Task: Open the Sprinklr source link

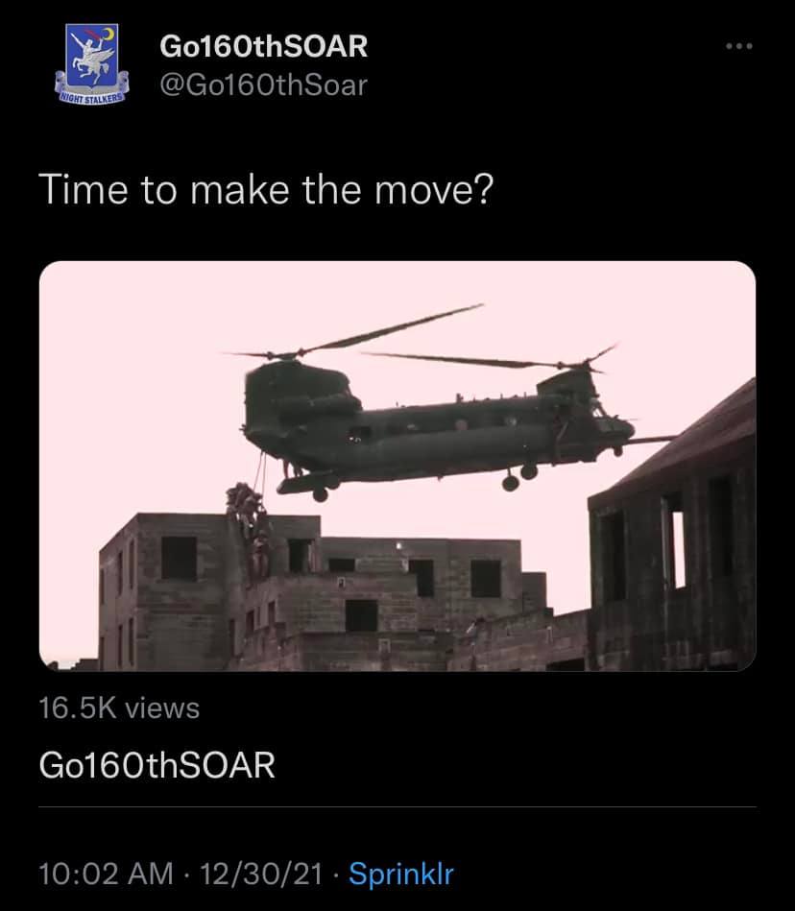Action: pos(401,874)
